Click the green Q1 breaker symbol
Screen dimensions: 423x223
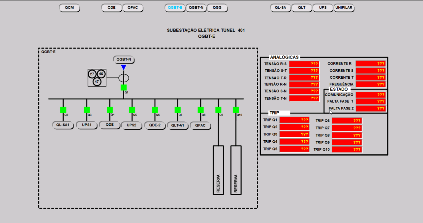pos(124,87)
